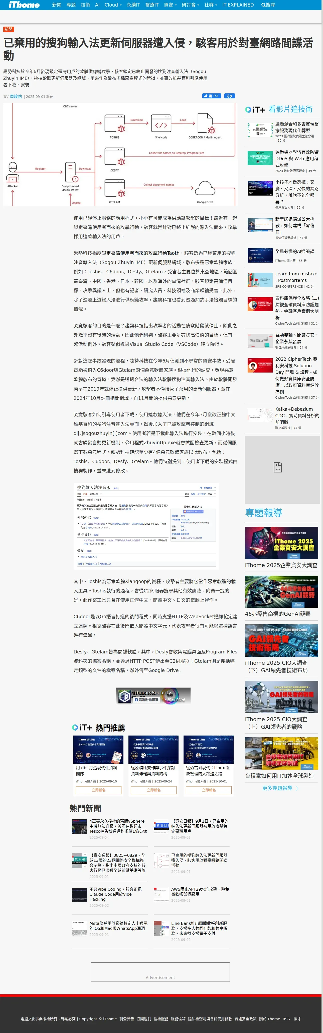Open the Wikipedia 搜狗輸入法 screenshot image
The height and width of the screenshot is (1033, 323).
[146, 526]
